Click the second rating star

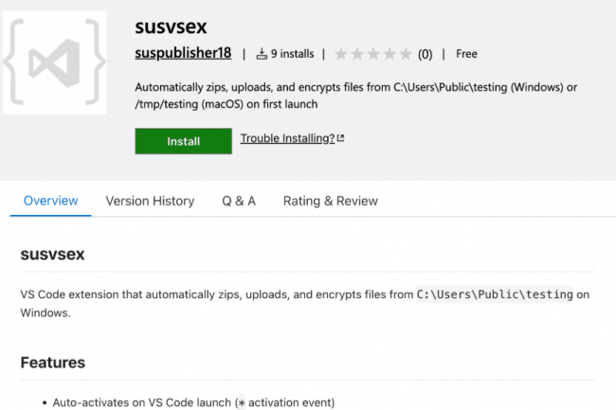pyautogui.click(x=358, y=54)
